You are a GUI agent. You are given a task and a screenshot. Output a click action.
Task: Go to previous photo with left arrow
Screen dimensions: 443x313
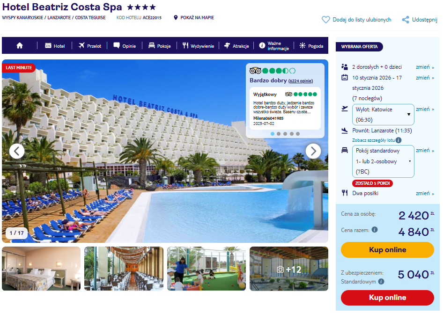pyautogui.click(x=17, y=151)
